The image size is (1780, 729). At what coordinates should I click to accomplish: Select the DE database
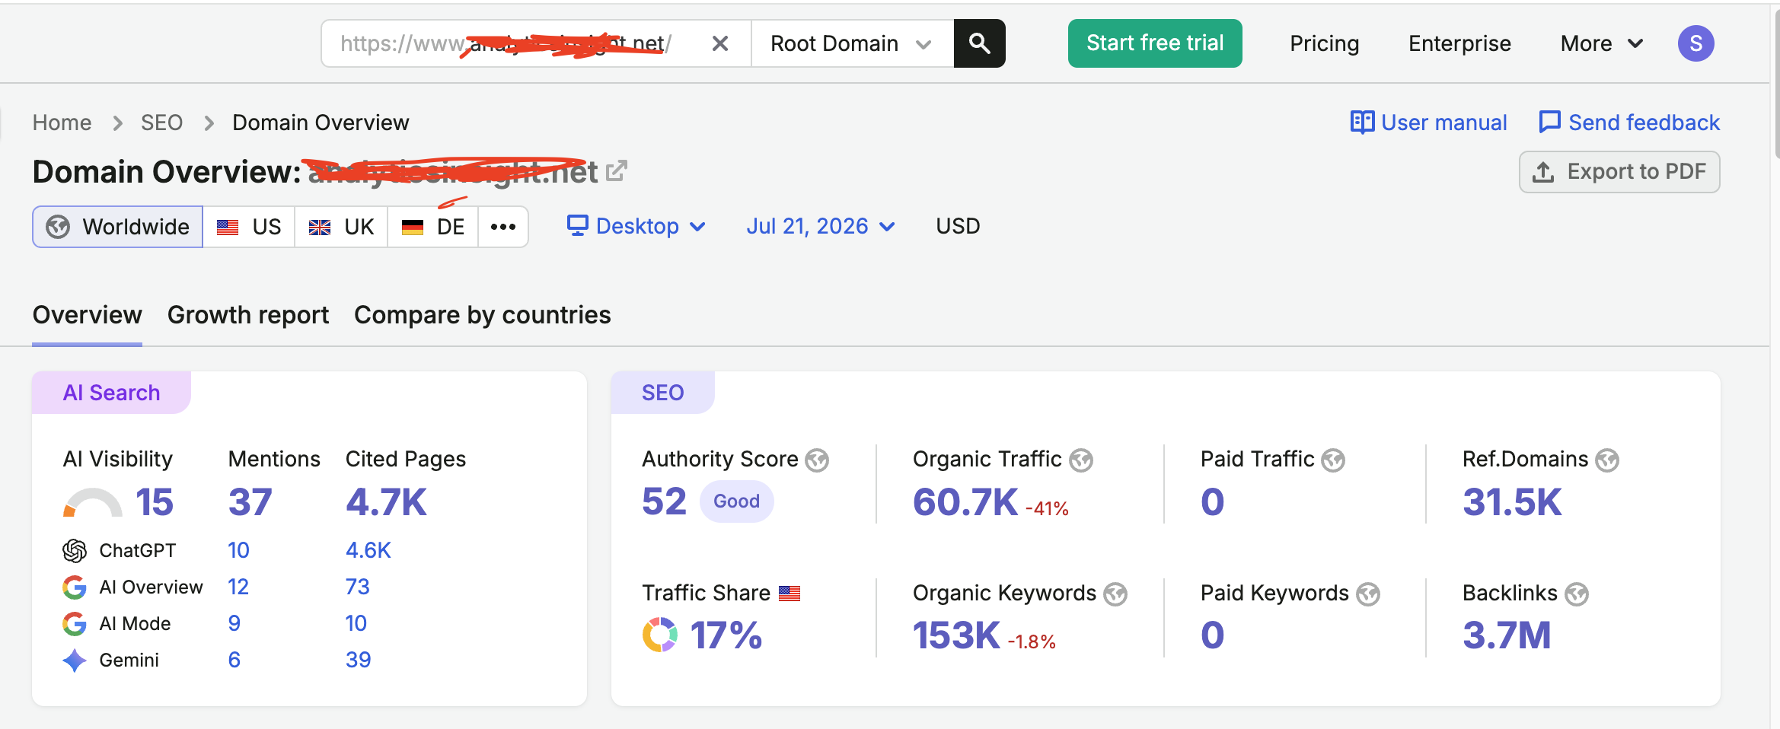tap(433, 227)
